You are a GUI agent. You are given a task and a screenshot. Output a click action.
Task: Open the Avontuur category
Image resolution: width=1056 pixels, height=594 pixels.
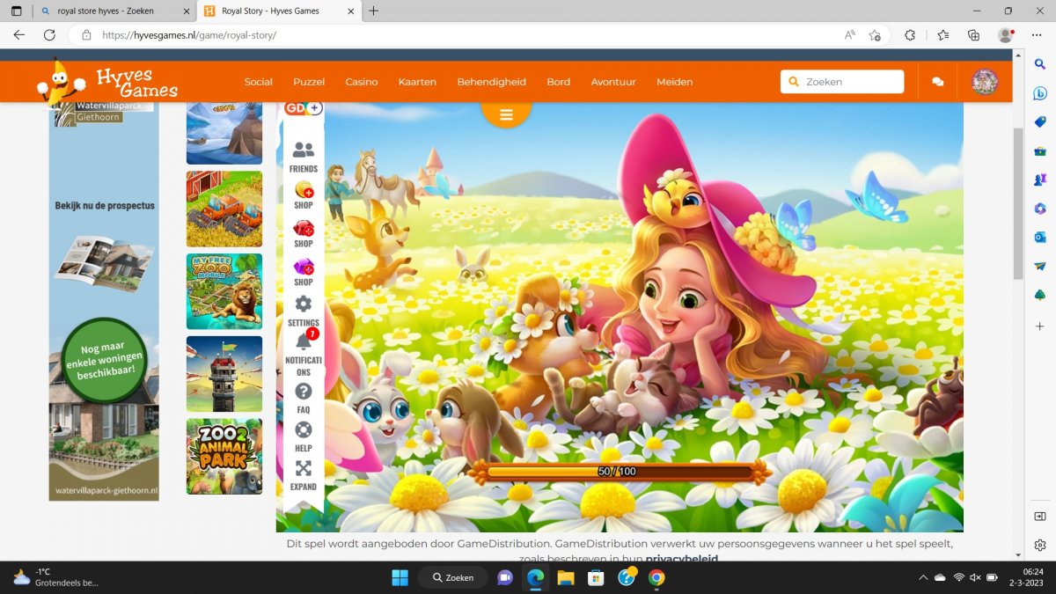(613, 82)
